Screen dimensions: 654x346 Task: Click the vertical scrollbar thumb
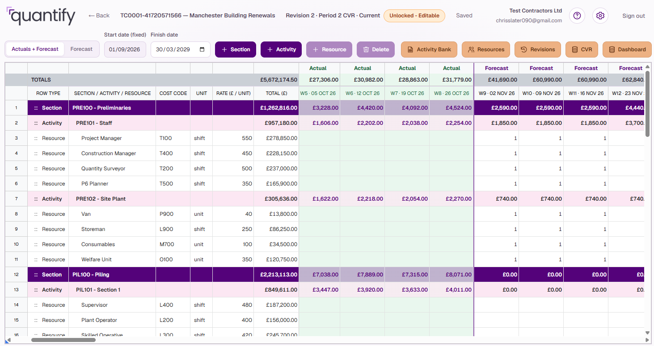tap(647, 103)
